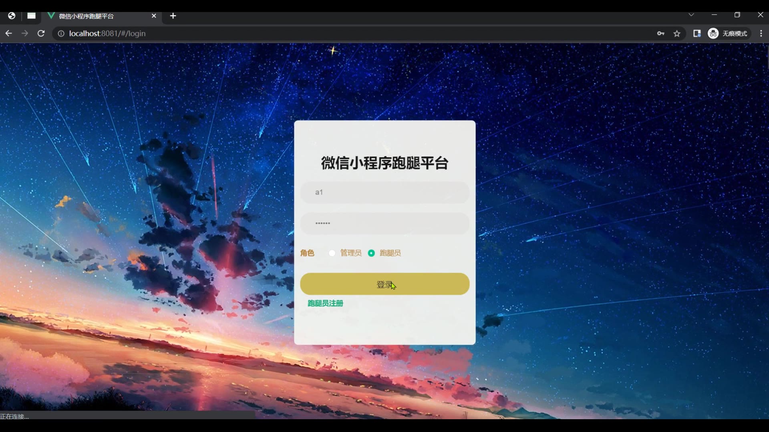769x432 pixels.
Task: Focus the password input field
Action: [384, 223]
